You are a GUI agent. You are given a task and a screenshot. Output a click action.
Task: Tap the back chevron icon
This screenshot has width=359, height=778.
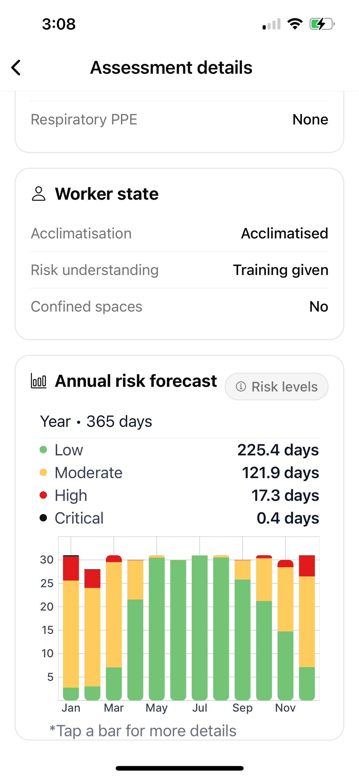coord(16,68)
